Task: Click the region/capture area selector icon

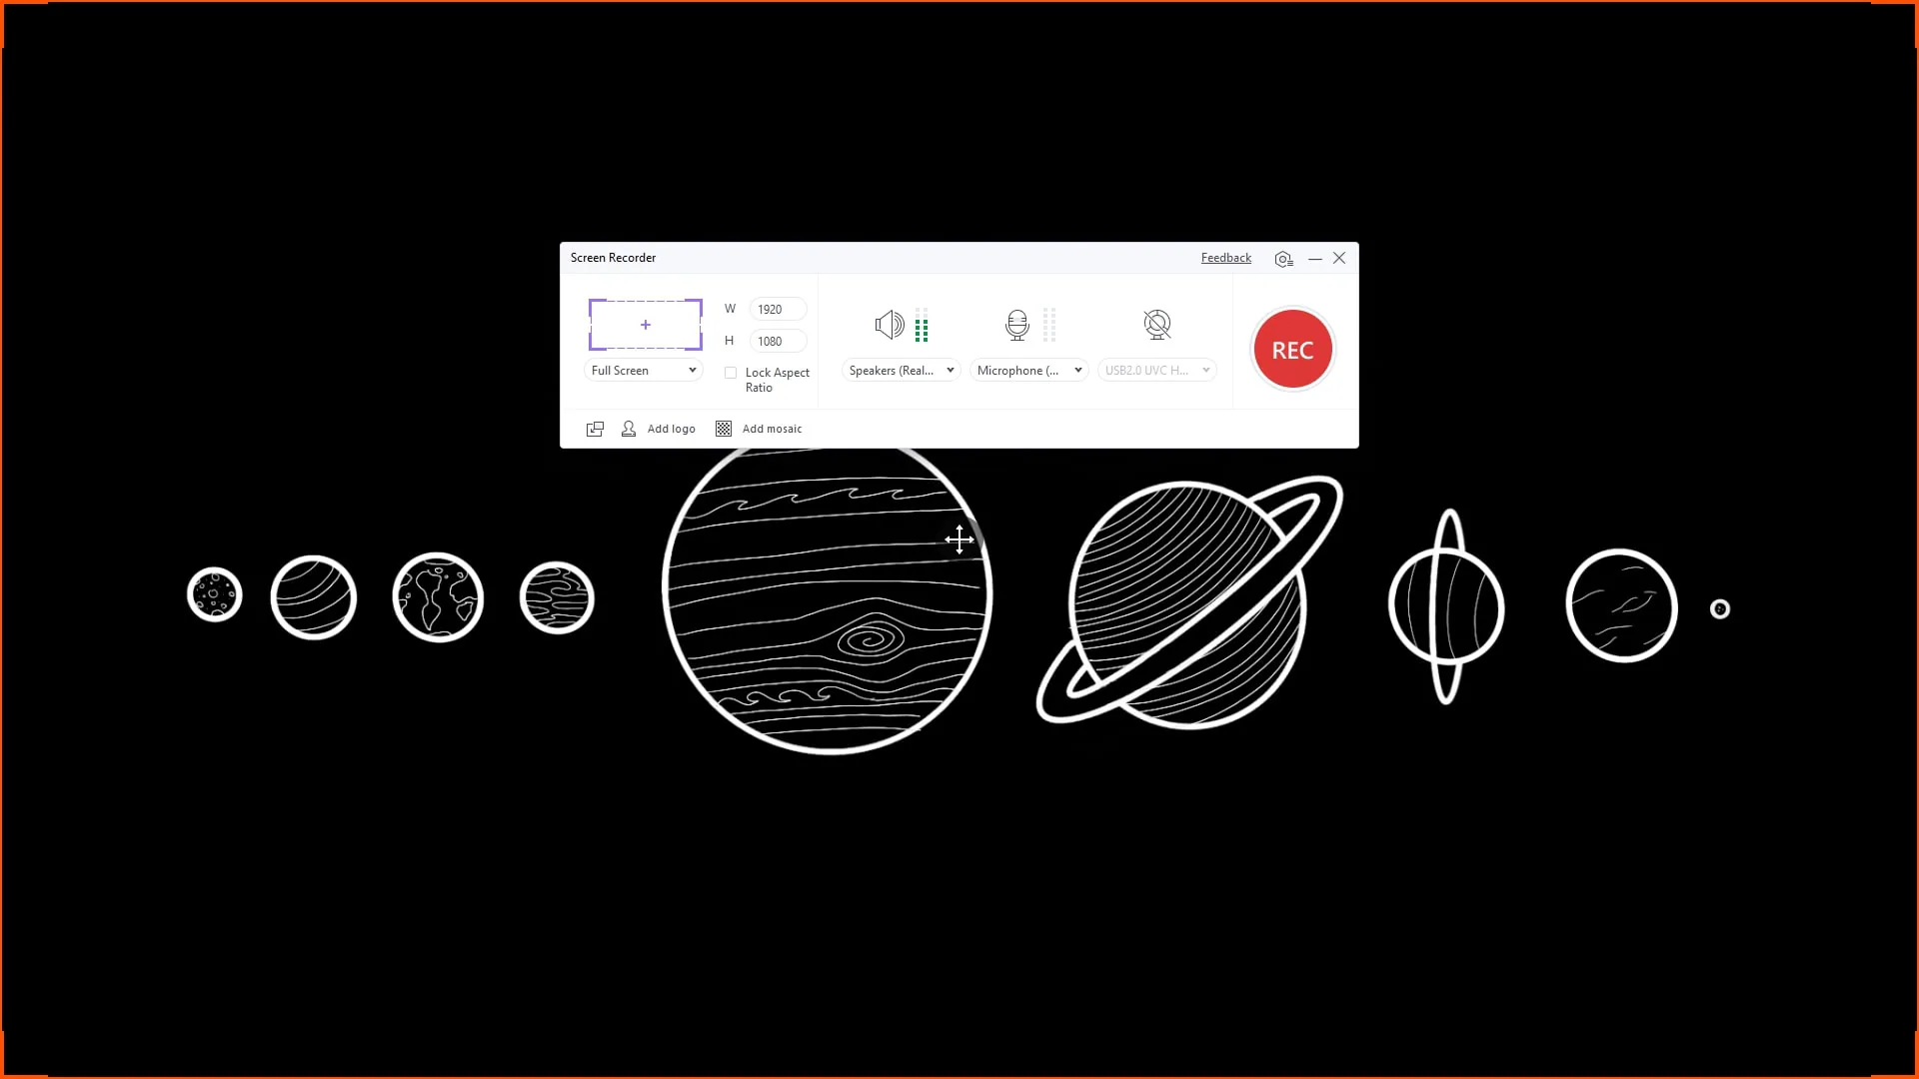Action: (645, 324)
